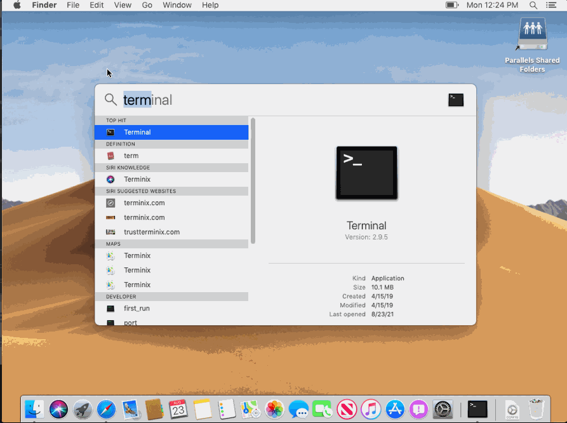This screenshot has height=423, width=567.
Task: Open the first terminix.com website suggestion
Action: coord(171,203)
